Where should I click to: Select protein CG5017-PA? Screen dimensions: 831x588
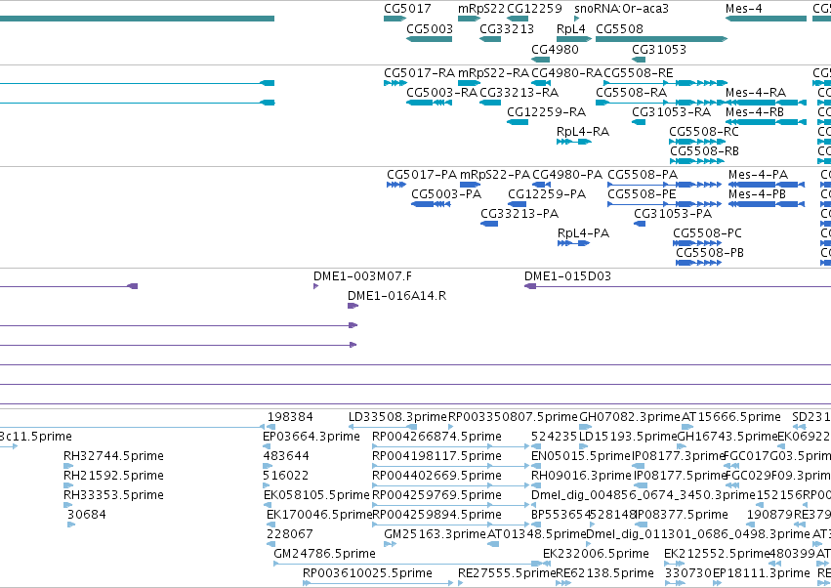point(421,175)
